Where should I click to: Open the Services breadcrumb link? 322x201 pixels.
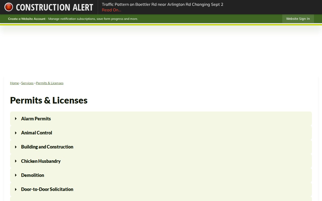(27, 83)
